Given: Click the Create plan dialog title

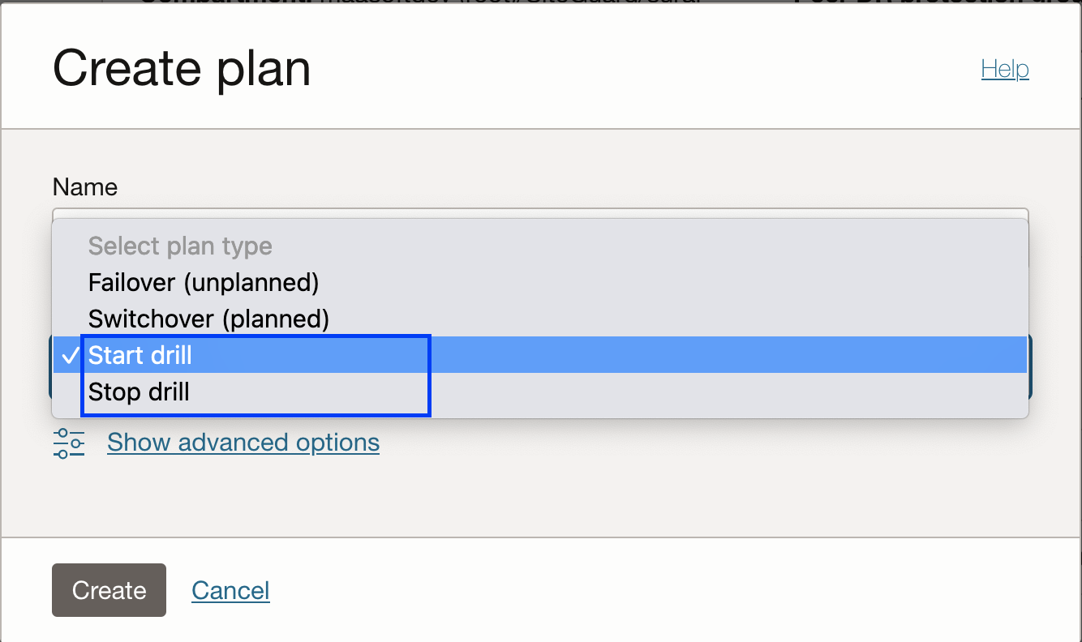Looking at the screenshot, I should click(x=182, y=68).
